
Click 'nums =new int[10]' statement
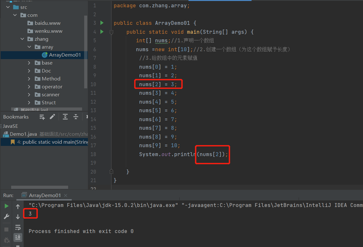(163, 50)
